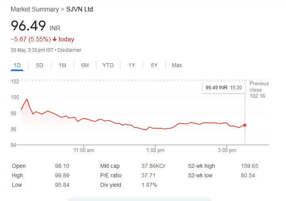This screenshot has width=286, height=201.
Task: Switch to the 5D chart tab
Action: [40, 65]
